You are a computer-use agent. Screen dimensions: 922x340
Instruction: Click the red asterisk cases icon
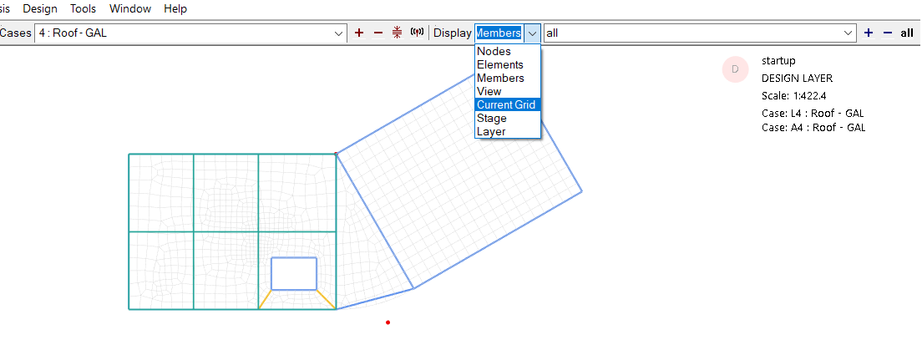397,33
